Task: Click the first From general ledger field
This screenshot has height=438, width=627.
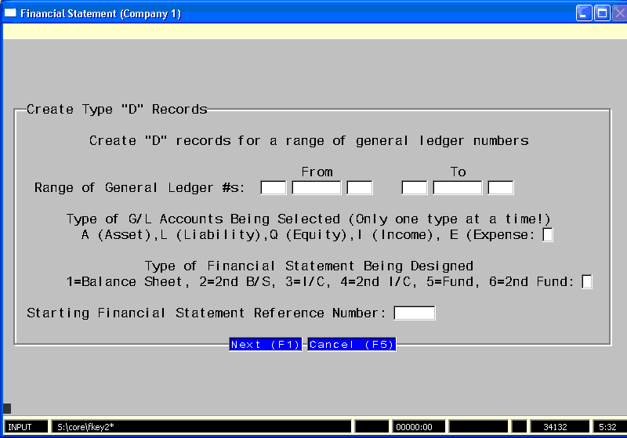Action: point(273,187)
